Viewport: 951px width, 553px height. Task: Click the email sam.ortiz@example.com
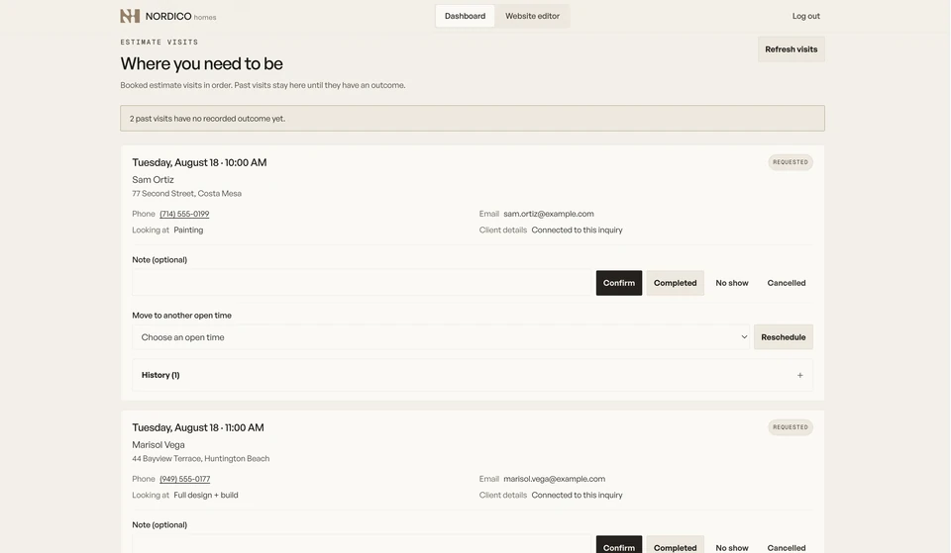click(x=548, y=214)
